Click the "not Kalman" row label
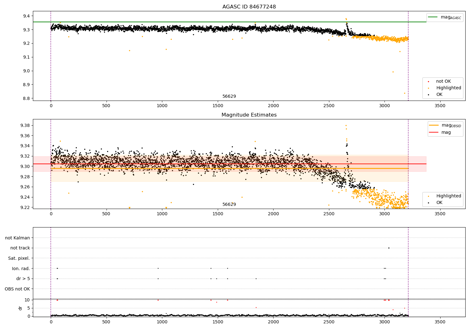Image resolution: width=470 pixels, height=329 pixels. [x=18, y=238]
